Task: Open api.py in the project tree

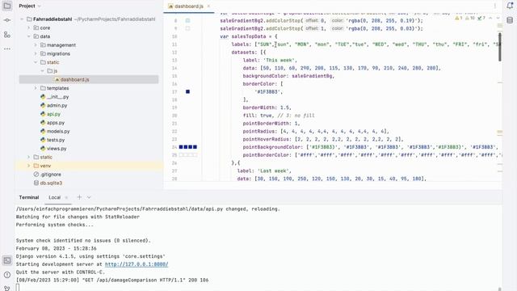Action: click(53, 114)
